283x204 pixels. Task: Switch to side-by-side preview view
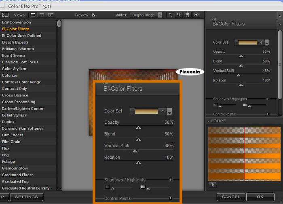coord(51,15)
